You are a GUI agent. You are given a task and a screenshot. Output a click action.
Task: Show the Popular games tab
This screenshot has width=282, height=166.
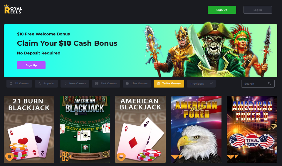(x=46, y=84)
